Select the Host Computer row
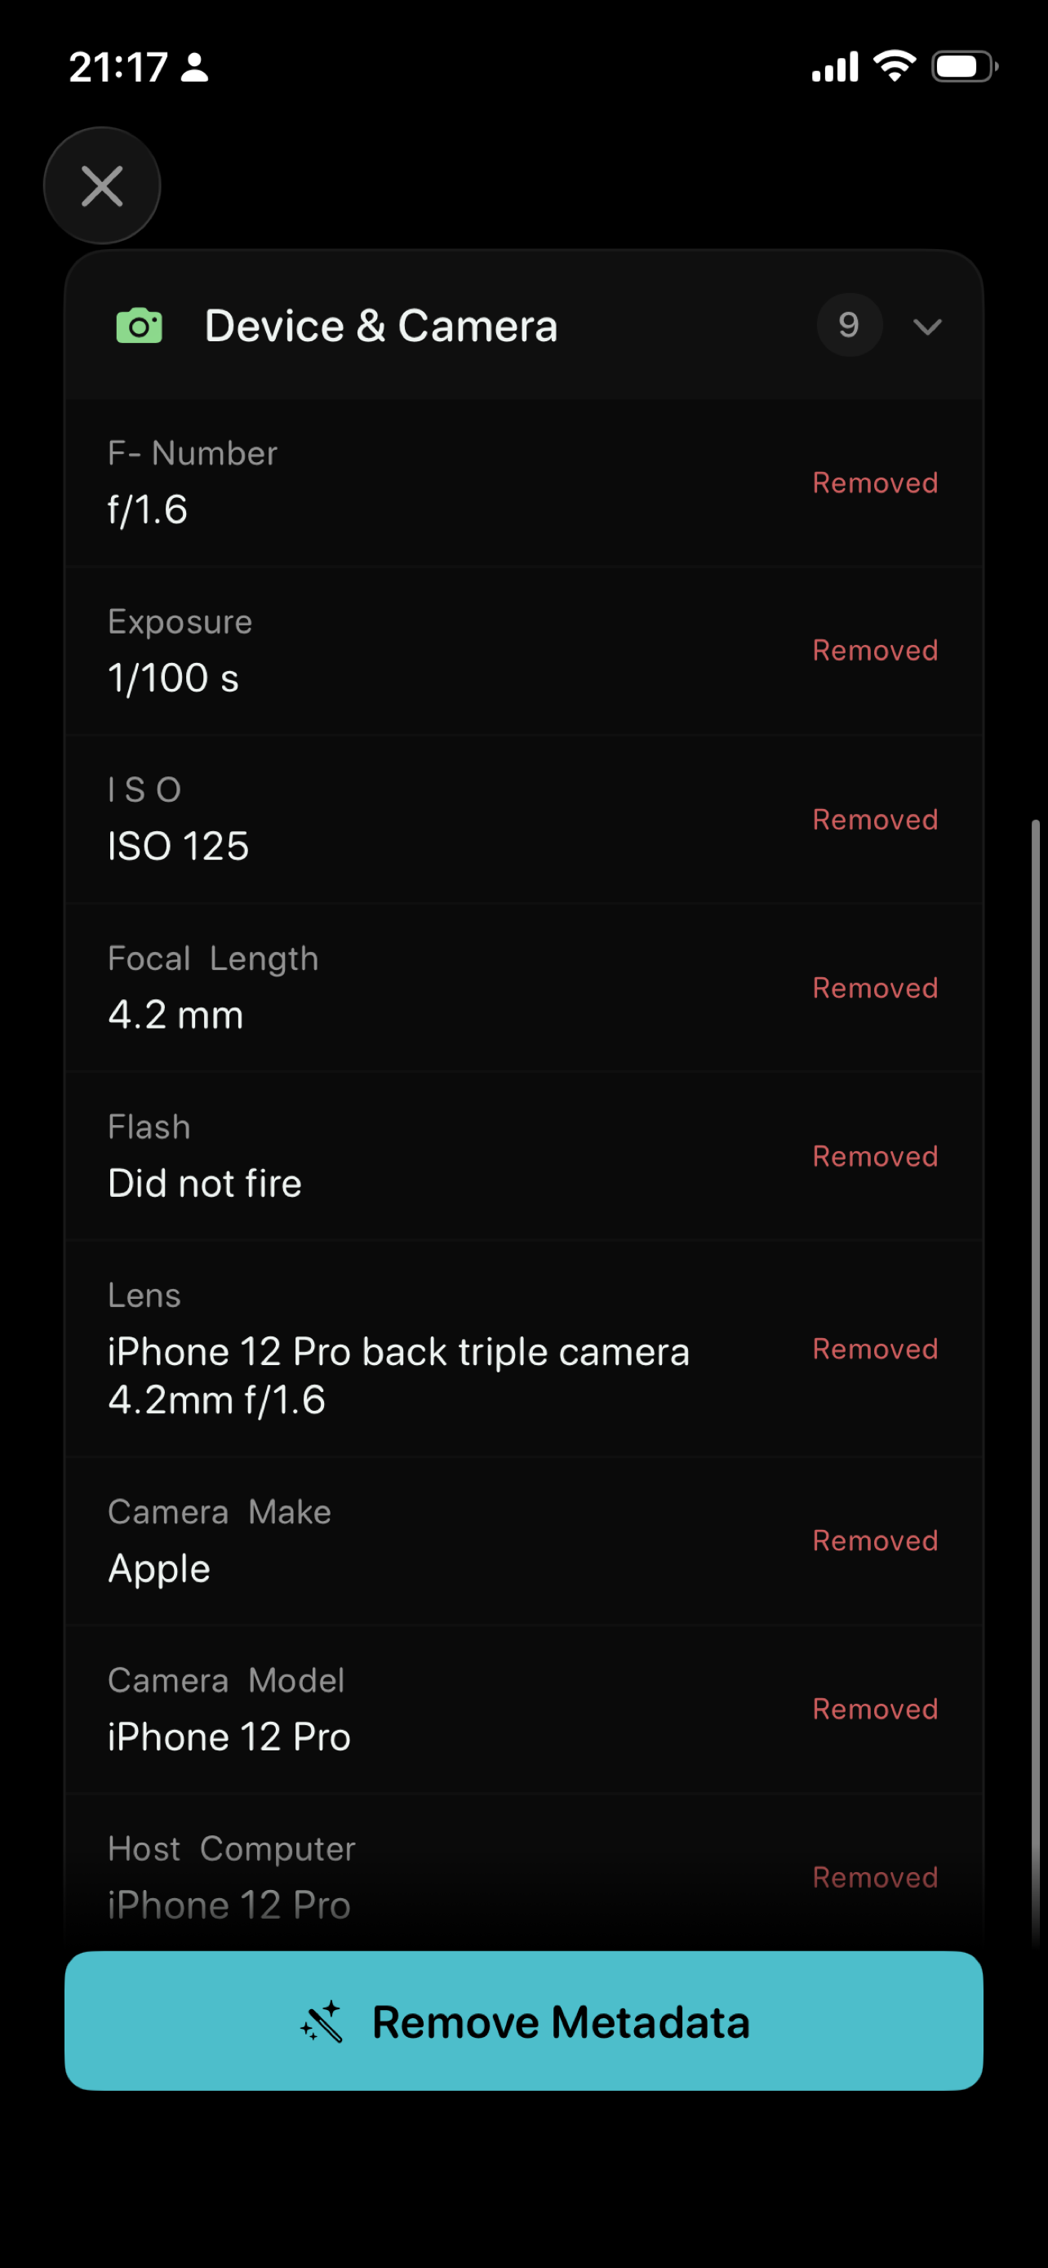This screenshot has height=2268, width=1048. 523,1877
